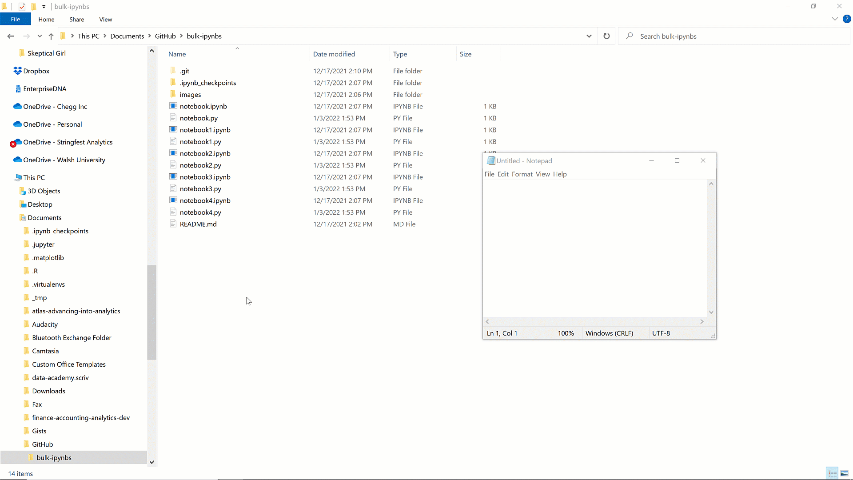Open recent locations dropdown arrow
Viewport: 853px width, 480px height.
click(40, 36)
